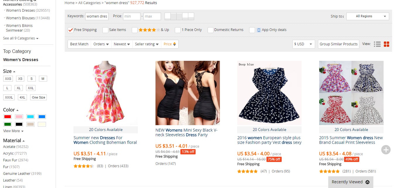Go to Home in the breadcrumb
Screen dimensions: 395x188
[69, 3]
